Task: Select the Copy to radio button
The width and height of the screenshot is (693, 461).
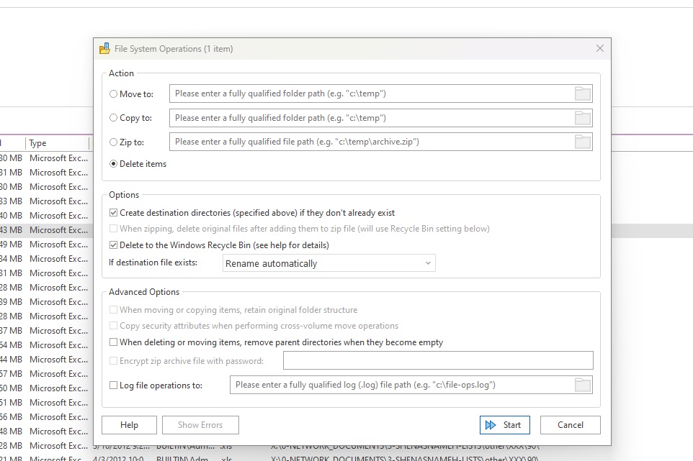Action: pos(114,118)
